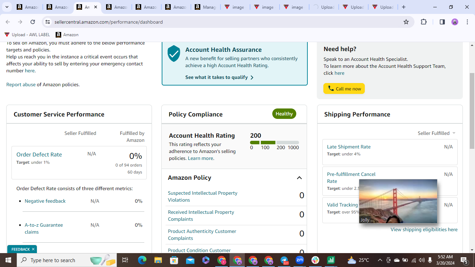Click the Report abuse link
The height and width of the screenshot is (267, 475).
(21, 84)
